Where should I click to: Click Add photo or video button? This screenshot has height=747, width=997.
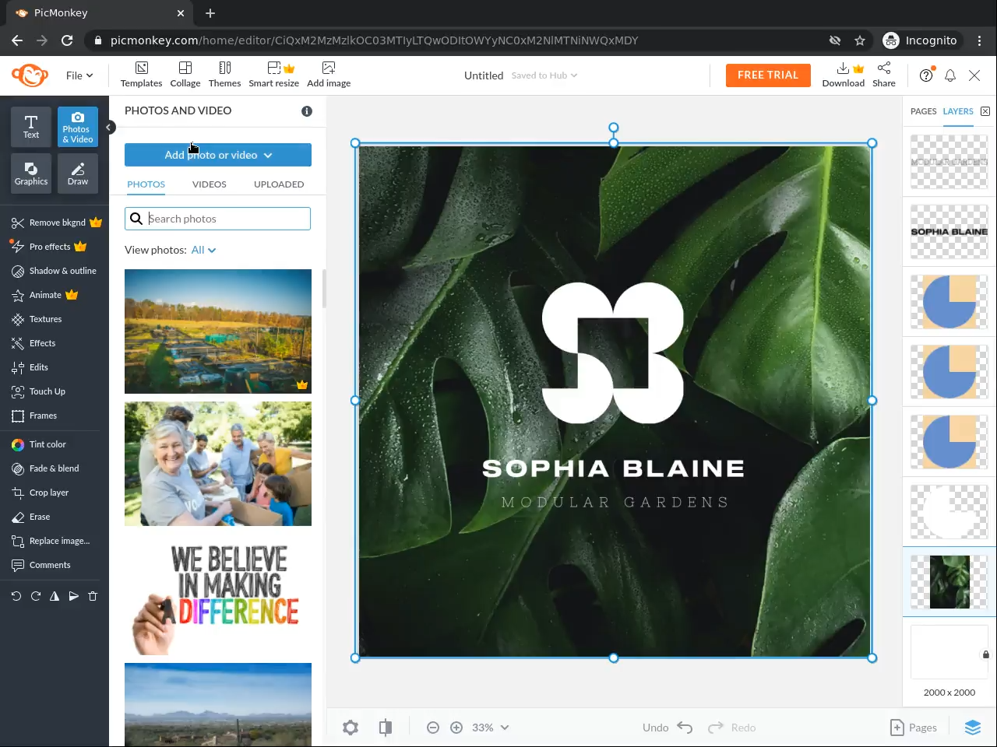[218, 155]
